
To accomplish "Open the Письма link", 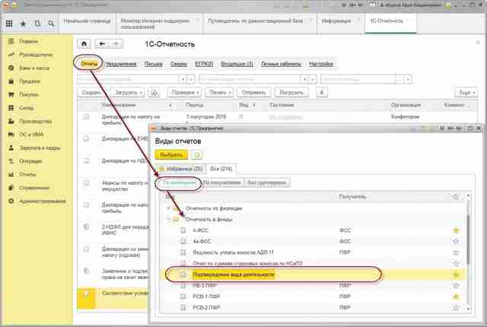I will point(154,64).
